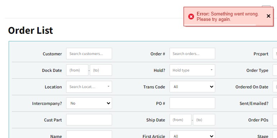The image size is (277, 138).
Task: Dismiss the error notification with the X
Action: pyautogui.click(x=268, y=16)
